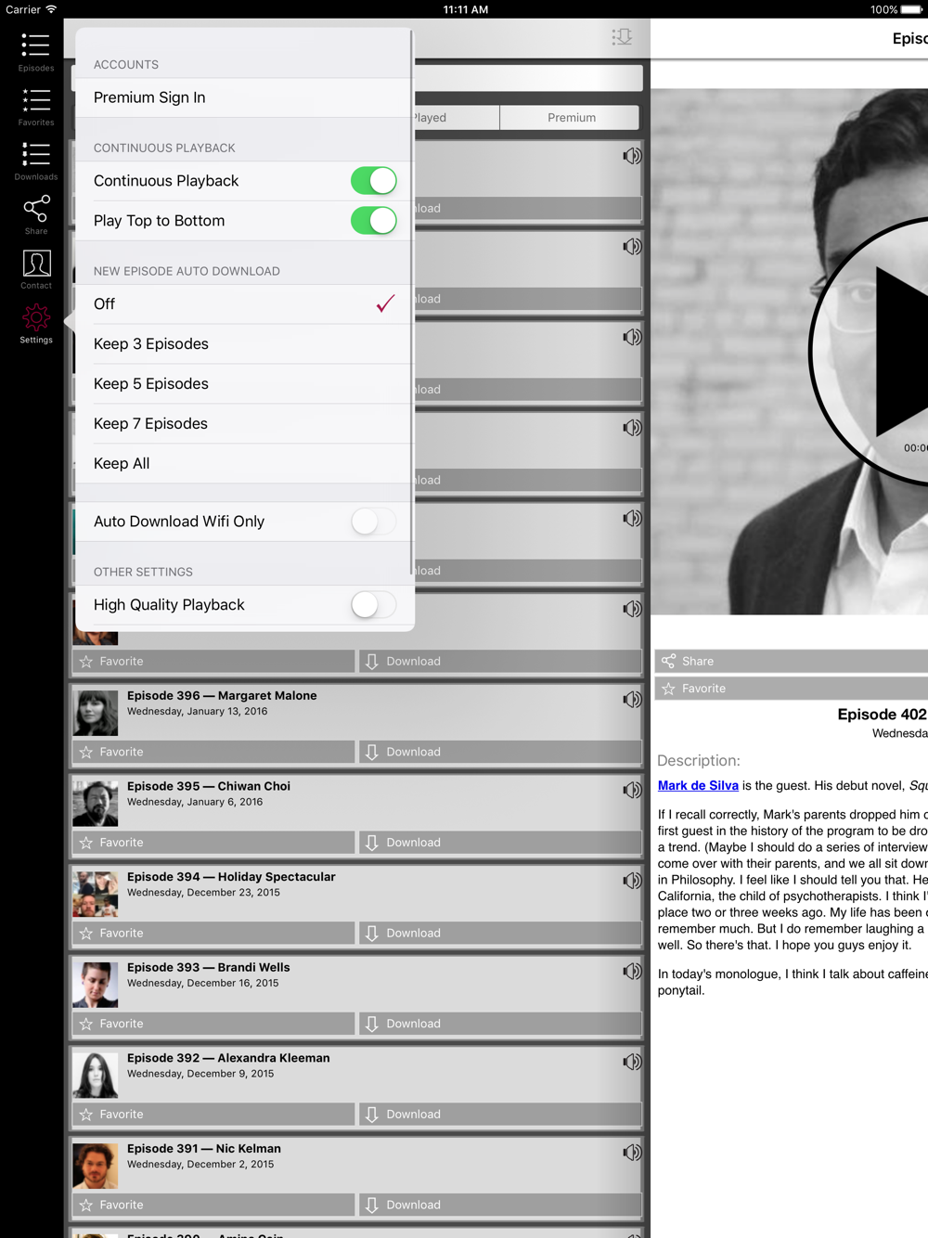This screenshot has width=928, height=1238.
Task: Select auto download Off option
Action: [x=243, y=304]
